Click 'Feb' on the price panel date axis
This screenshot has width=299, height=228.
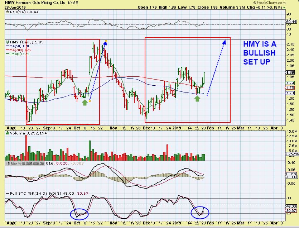point(210,128)
